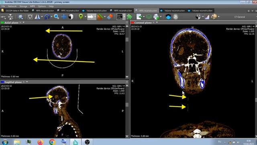Open dropdown beside the arrow annotation tool

(95, 17)
